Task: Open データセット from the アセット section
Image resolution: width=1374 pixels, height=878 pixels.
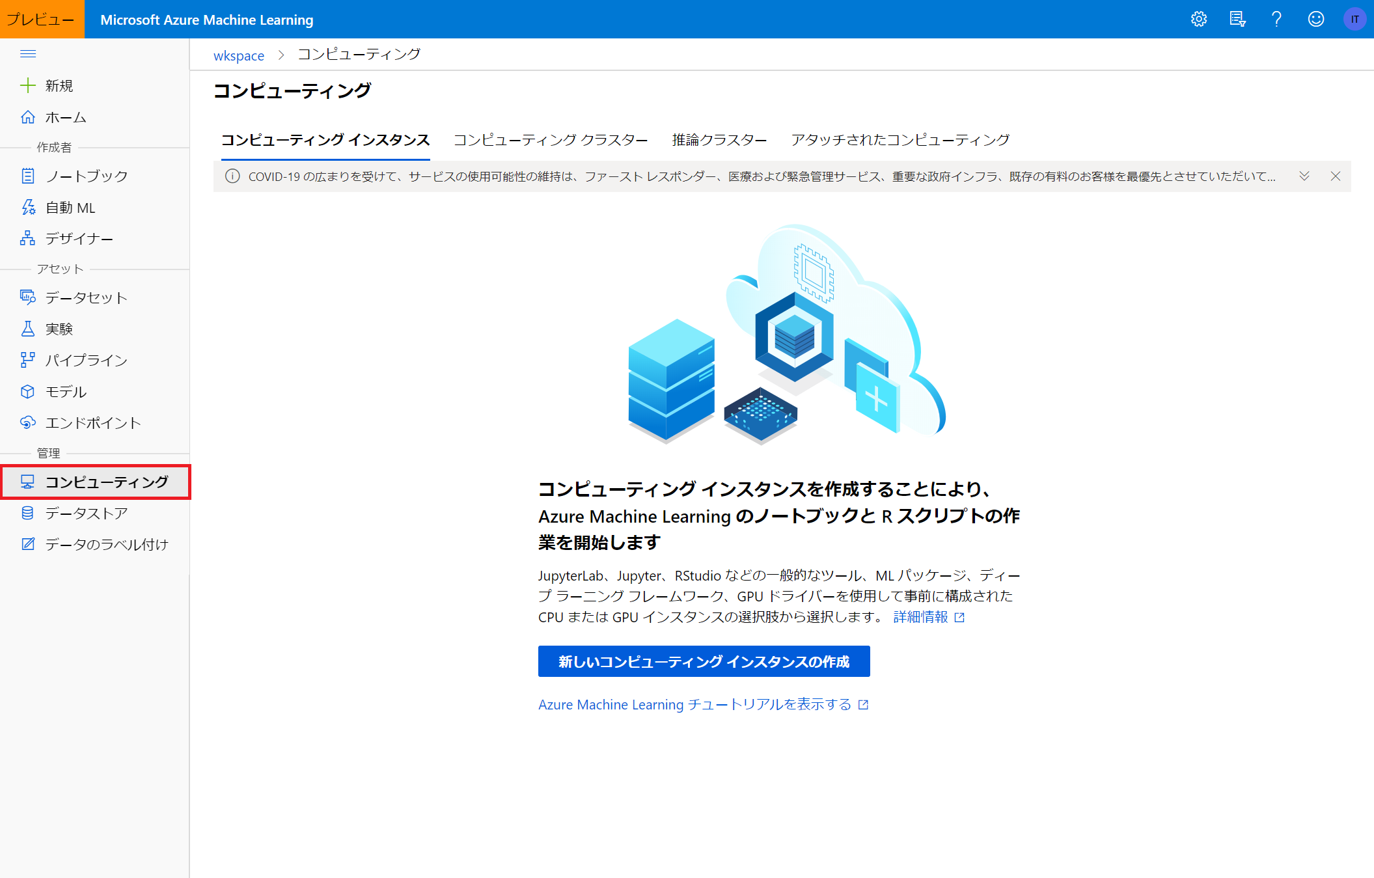Action: (x=85, y=297)
